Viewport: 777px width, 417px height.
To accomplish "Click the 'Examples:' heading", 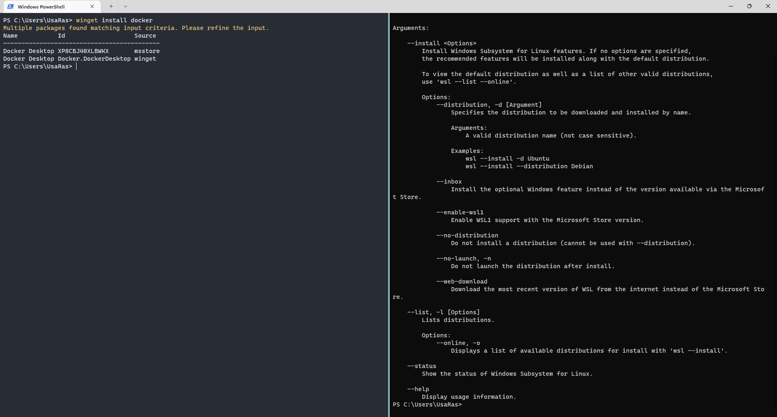I will [467, 151].
